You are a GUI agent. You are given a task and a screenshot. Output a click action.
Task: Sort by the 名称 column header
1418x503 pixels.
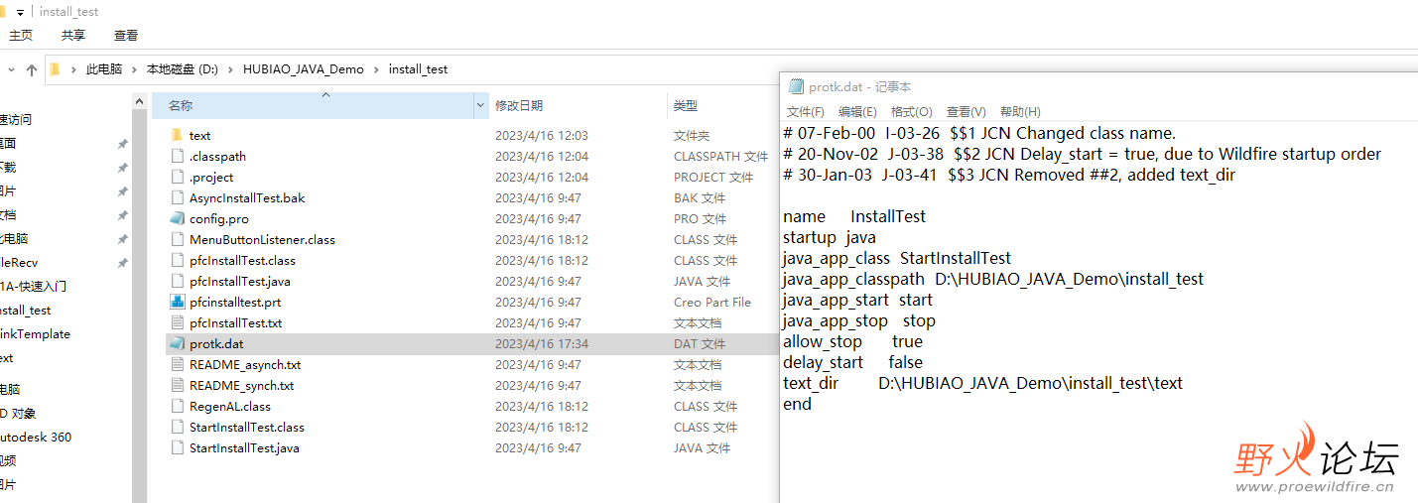tap(180, 105)
